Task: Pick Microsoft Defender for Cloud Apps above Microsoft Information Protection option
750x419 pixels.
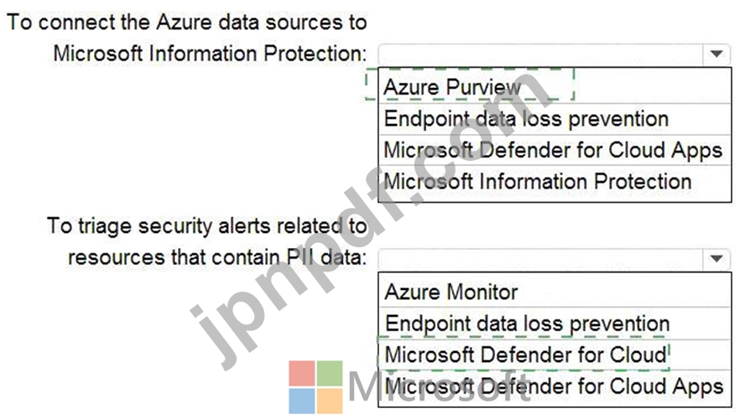Action: (x=555, y=150)
